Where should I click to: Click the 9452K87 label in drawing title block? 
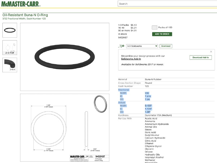[x=100, y=157]
